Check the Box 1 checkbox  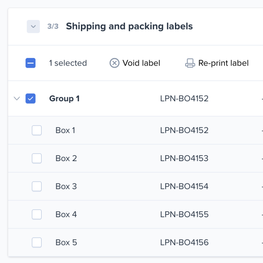[x=37, y=130]
